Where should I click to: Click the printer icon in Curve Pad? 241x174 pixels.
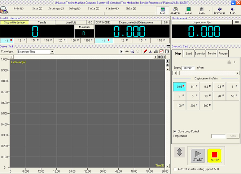point(156,52)
